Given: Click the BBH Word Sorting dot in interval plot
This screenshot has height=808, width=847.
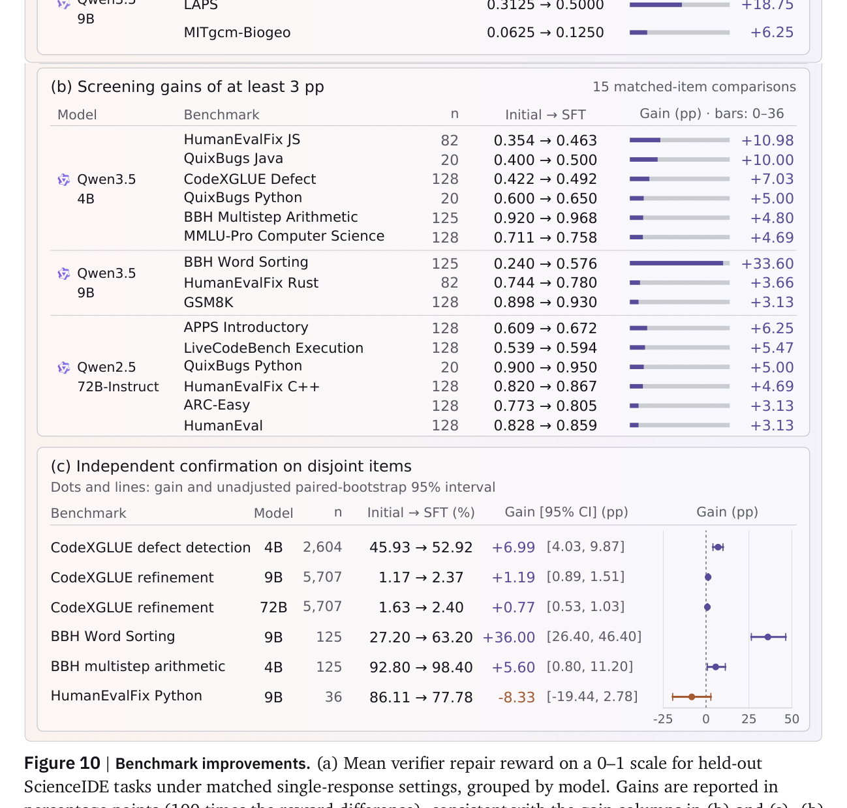Looking at the screenshot, I should tap(768, 637).
